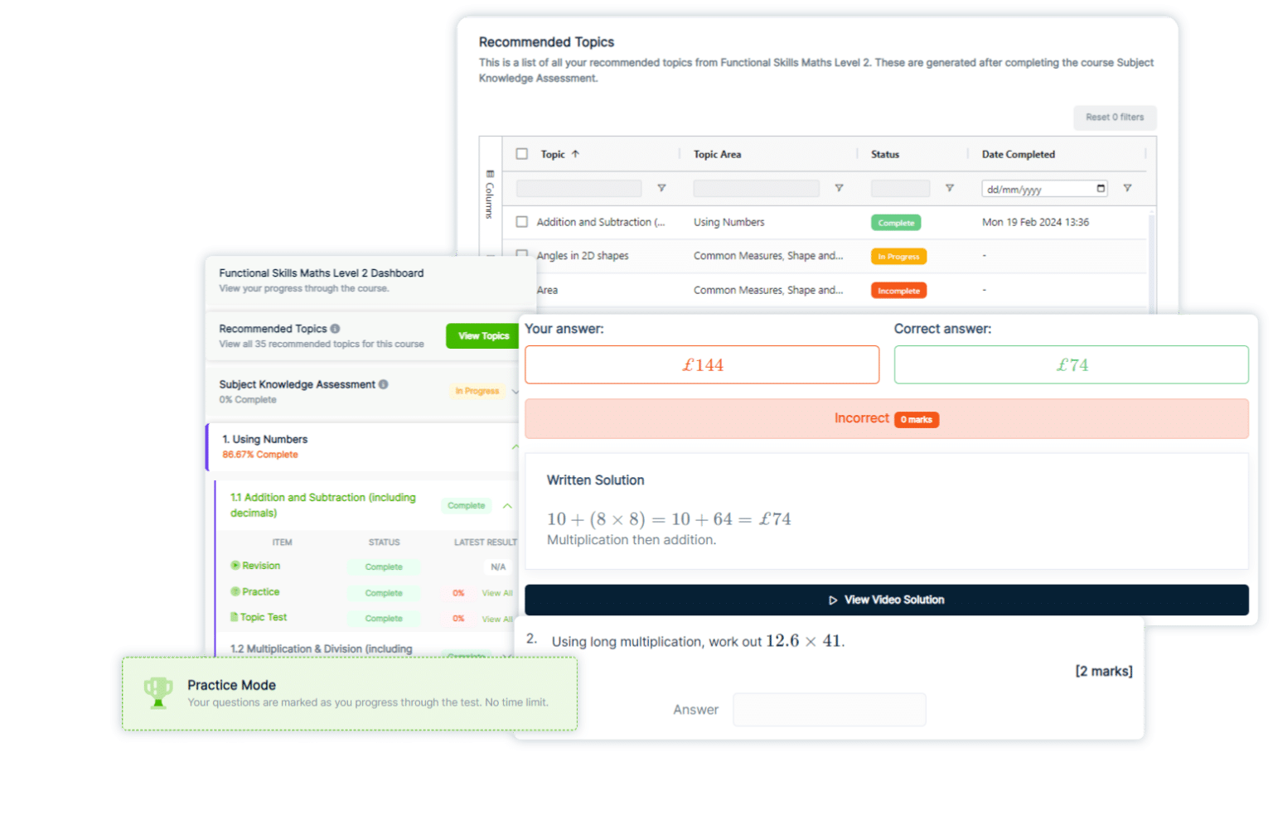Viewport: 1273px width, 839px height.
Task: Open the calendar picker in date field
Action: 1101,188
